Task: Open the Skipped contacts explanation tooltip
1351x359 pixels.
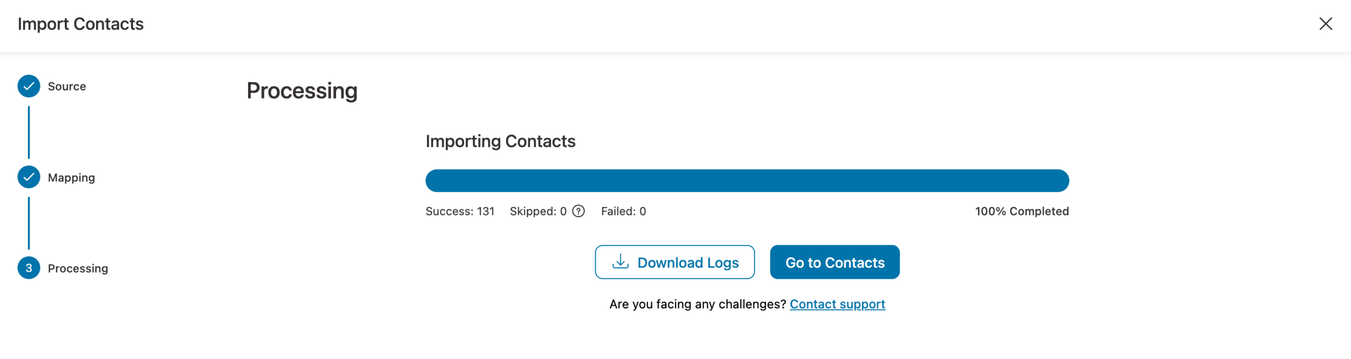Action: (579, 211)
